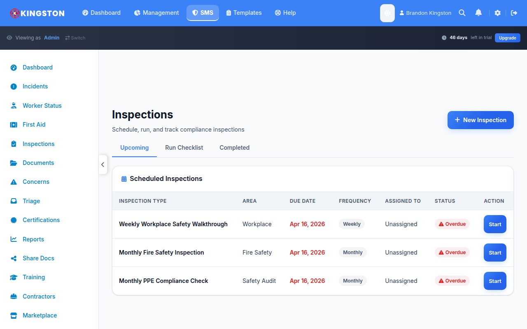
Task: Click the calendar icon by Scheduled Inspections
Action: (x=124, y=179)
